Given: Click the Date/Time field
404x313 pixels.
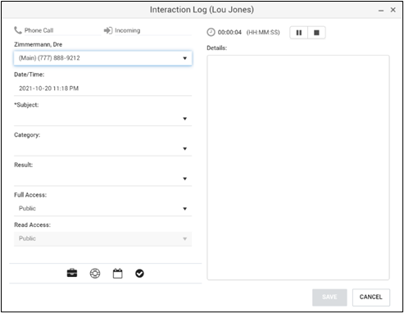Looking at the screenshot, I should (x=102, y=88).
